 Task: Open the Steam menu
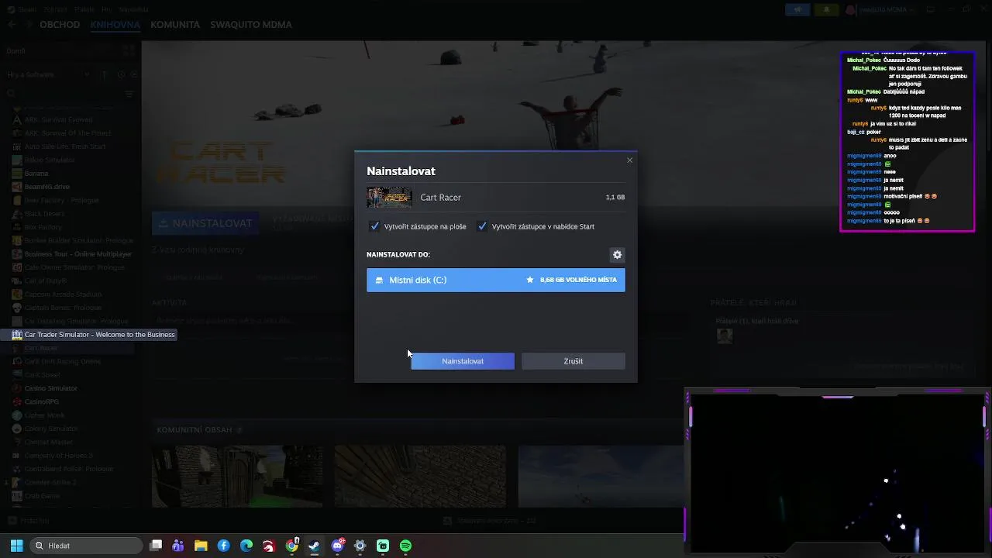(x=26, y=9)
